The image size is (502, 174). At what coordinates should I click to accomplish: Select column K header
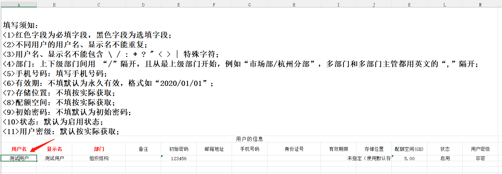pyautogui.click(x=409, y=5)
